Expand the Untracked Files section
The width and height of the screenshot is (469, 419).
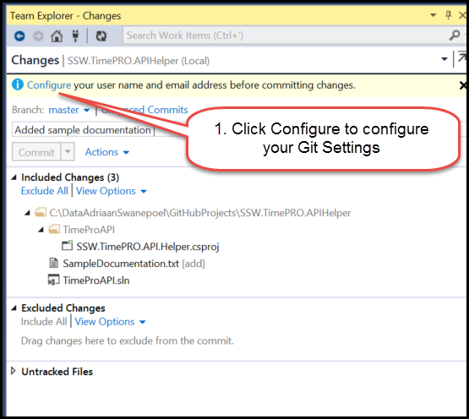pyautogui.click(x=14, y=371)
